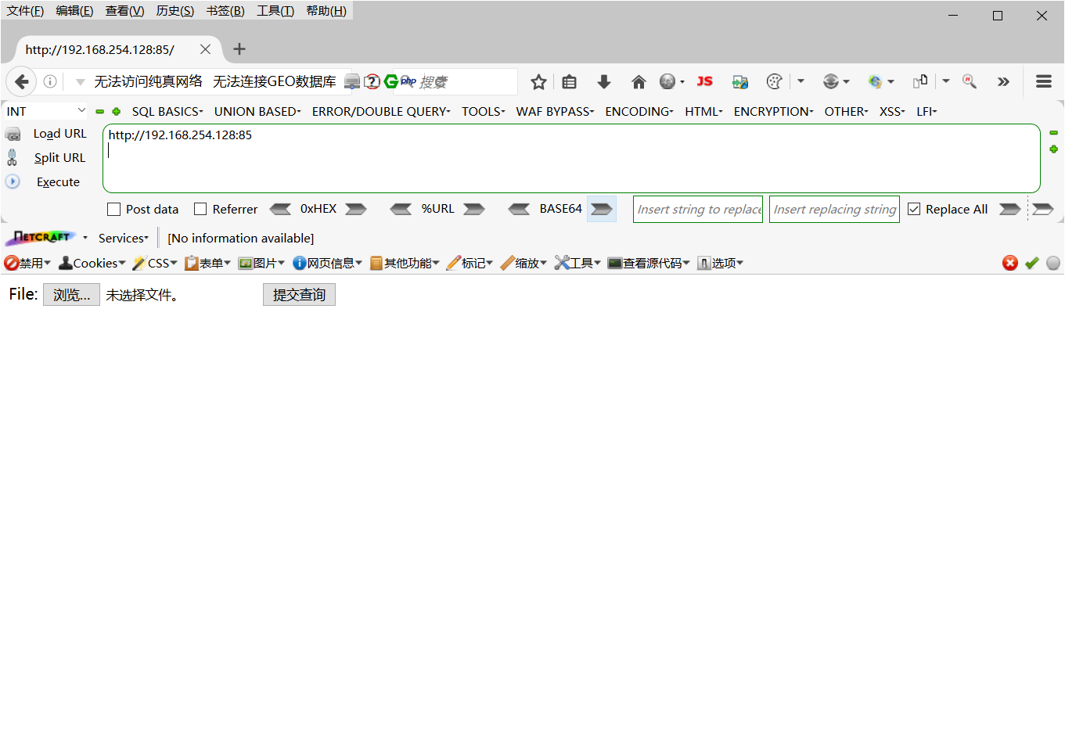Open the 图片 (Images) tool menu

[261, 263]
